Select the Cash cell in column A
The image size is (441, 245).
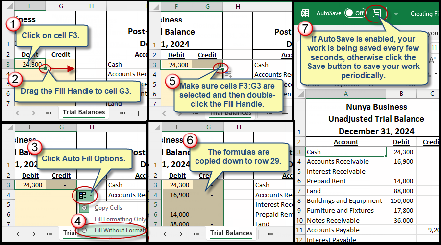345,152
